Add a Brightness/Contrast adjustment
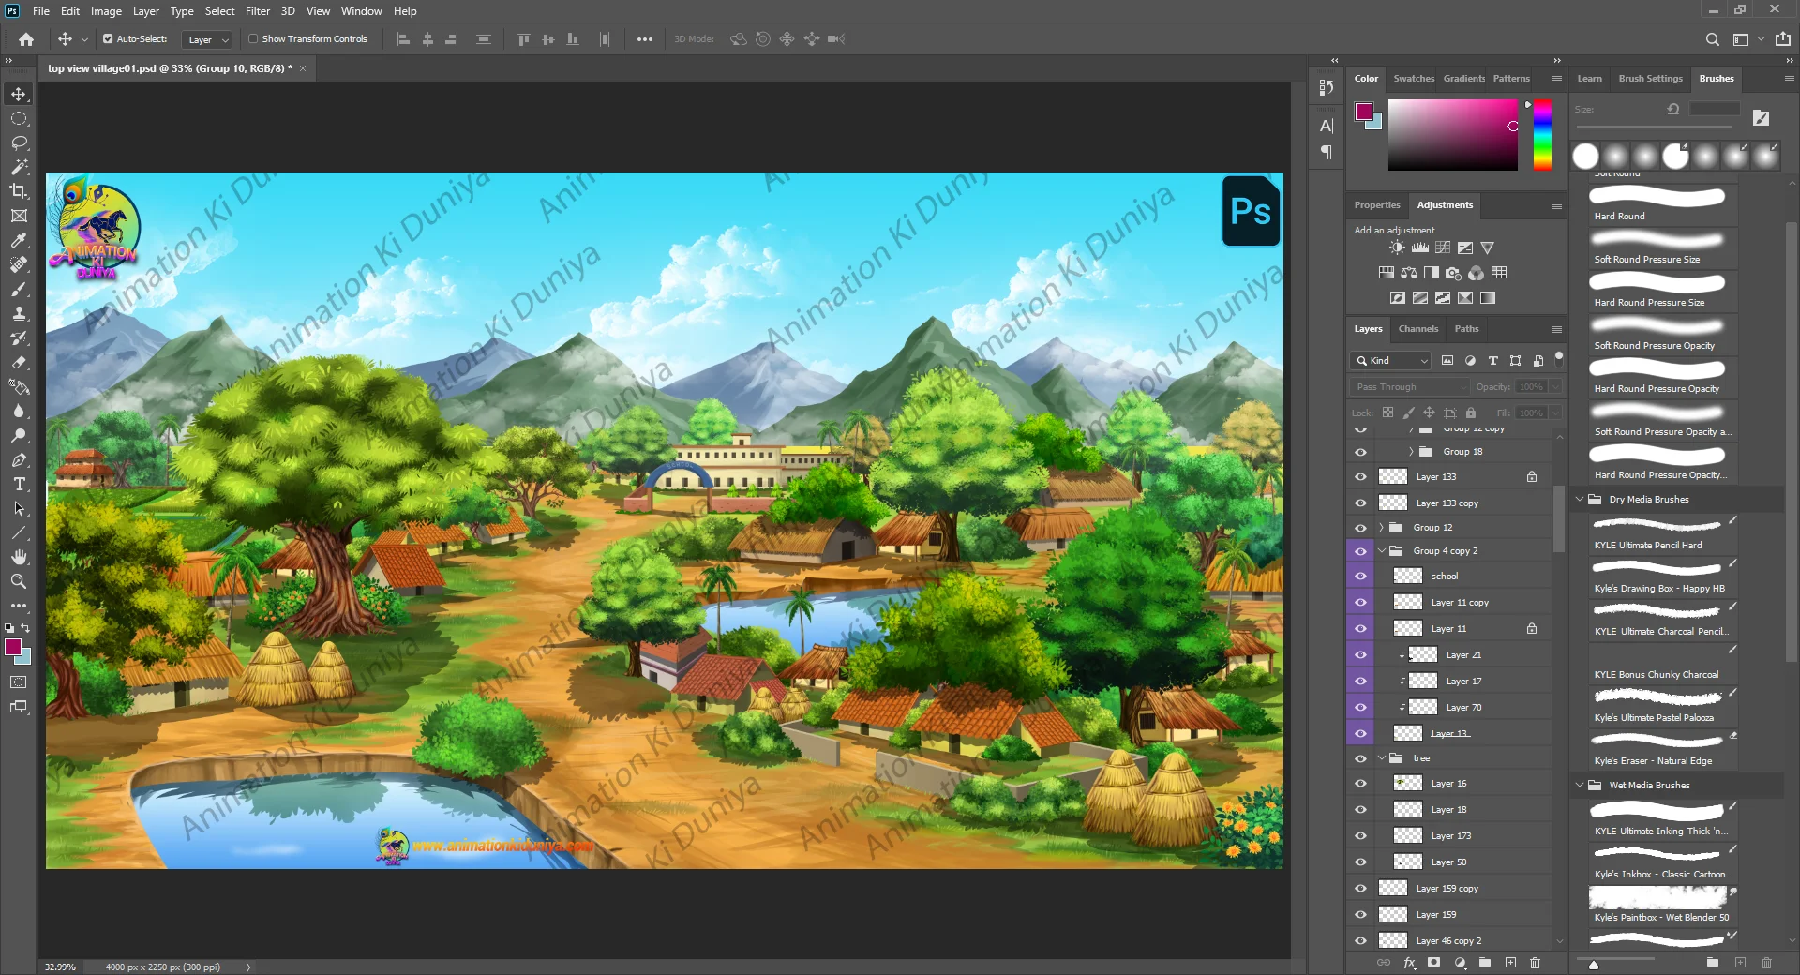1800x975 pixels. point(1397,247)
